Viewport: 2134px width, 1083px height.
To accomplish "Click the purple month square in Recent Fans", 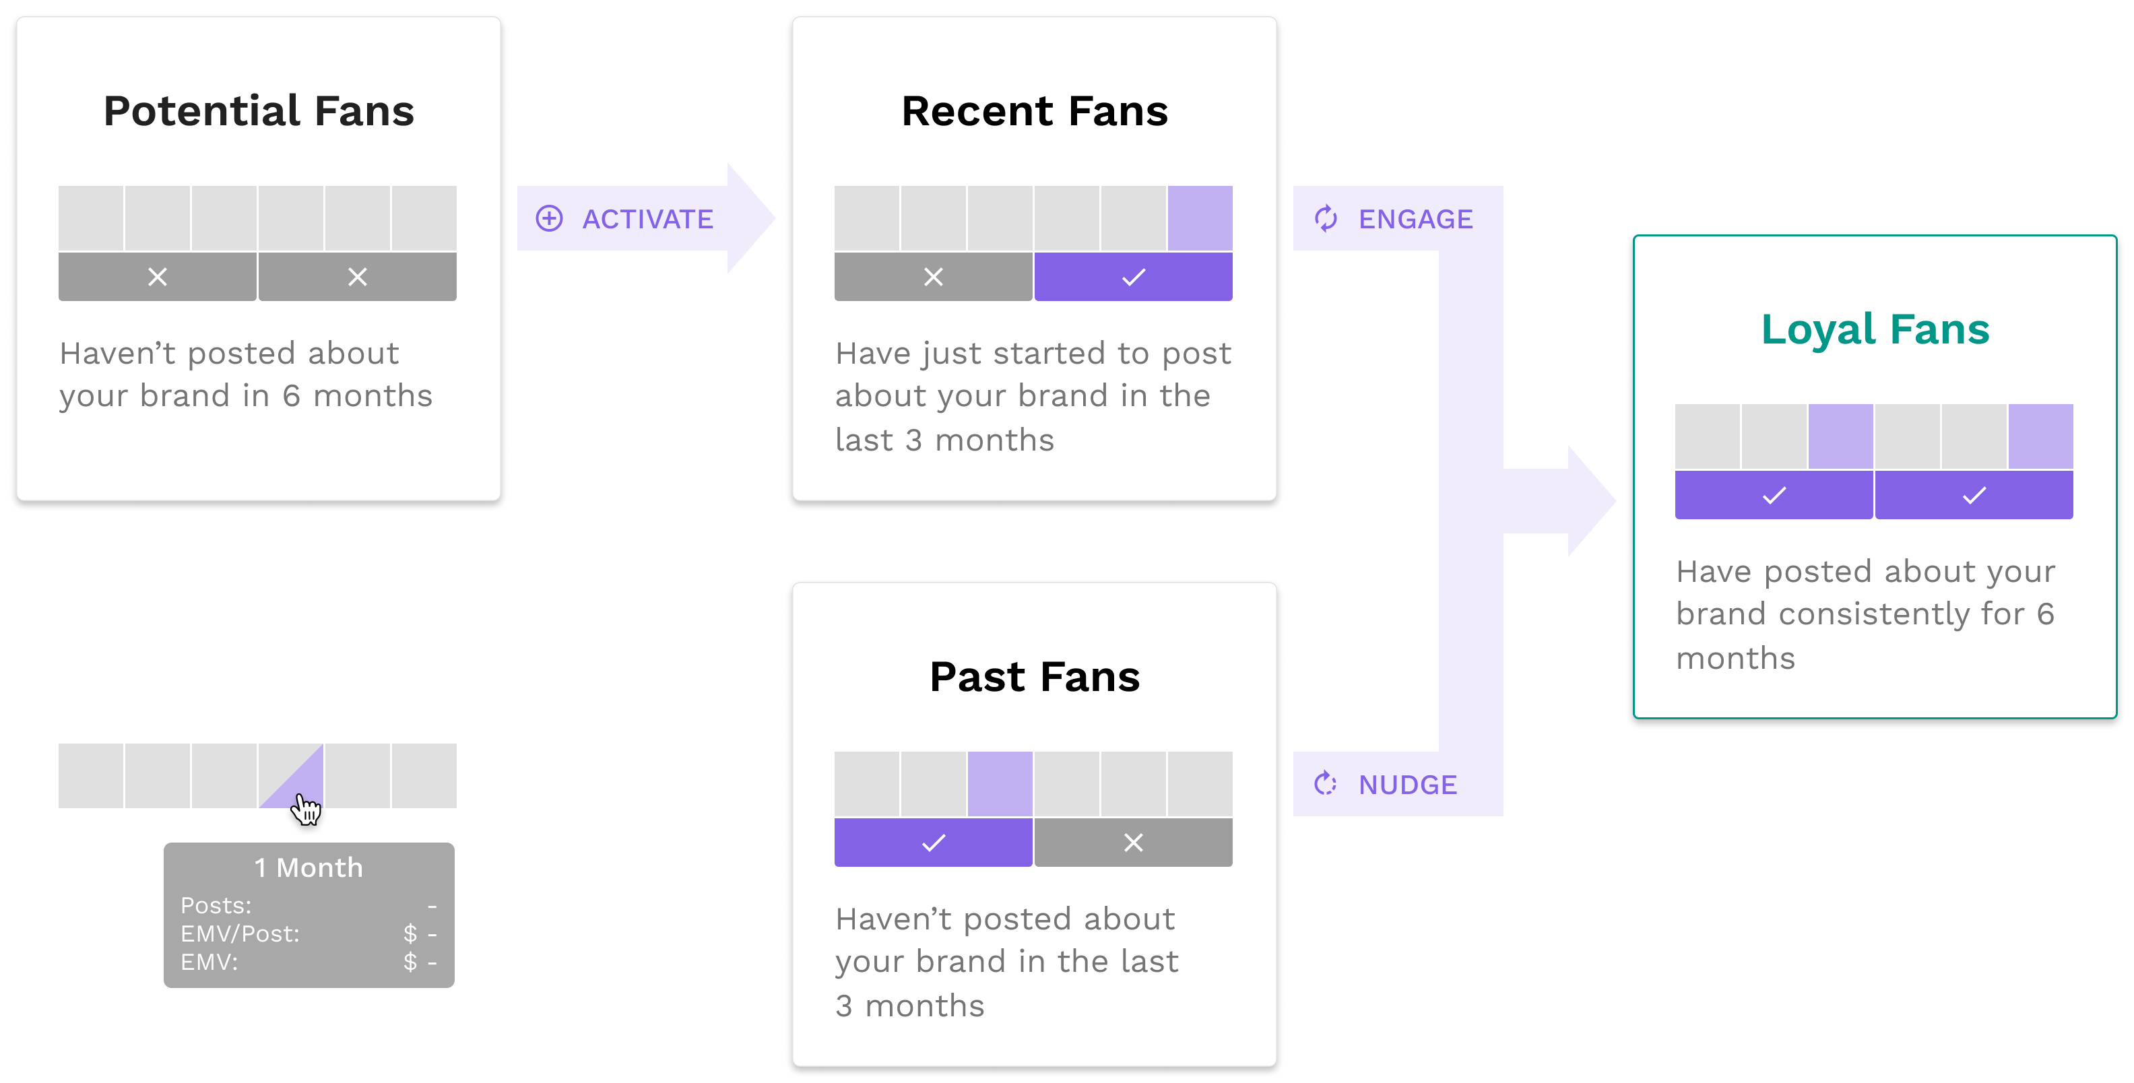I will click(1200, 218).
